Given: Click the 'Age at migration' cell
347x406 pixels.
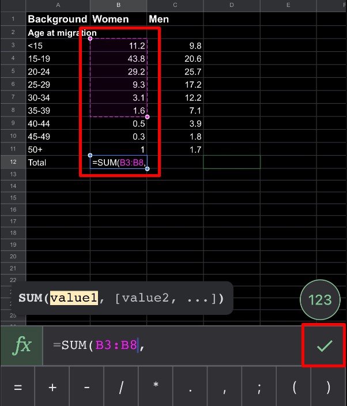Looking at the screenshot, I should click(x=58, y=32).
